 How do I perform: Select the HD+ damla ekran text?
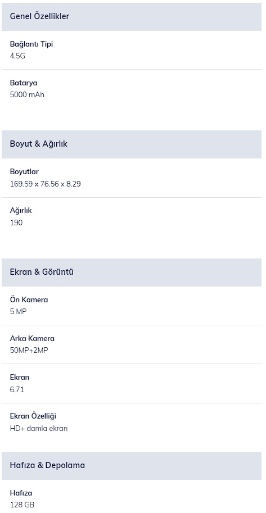39,428
